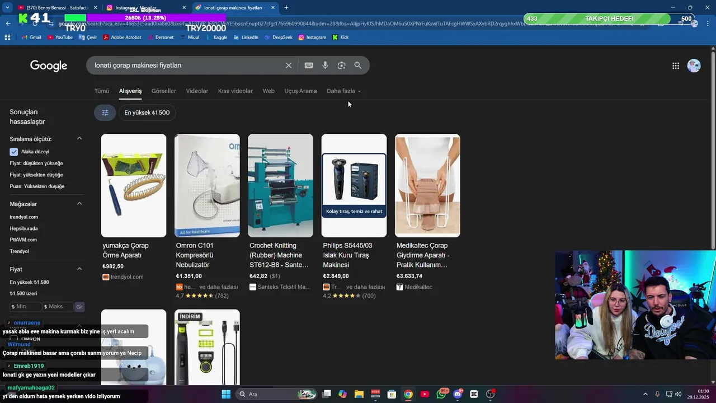This screenshot has width=716, height=403.
Task: Start voice search with the microphone icon
Action: click(x=325, y=65)
